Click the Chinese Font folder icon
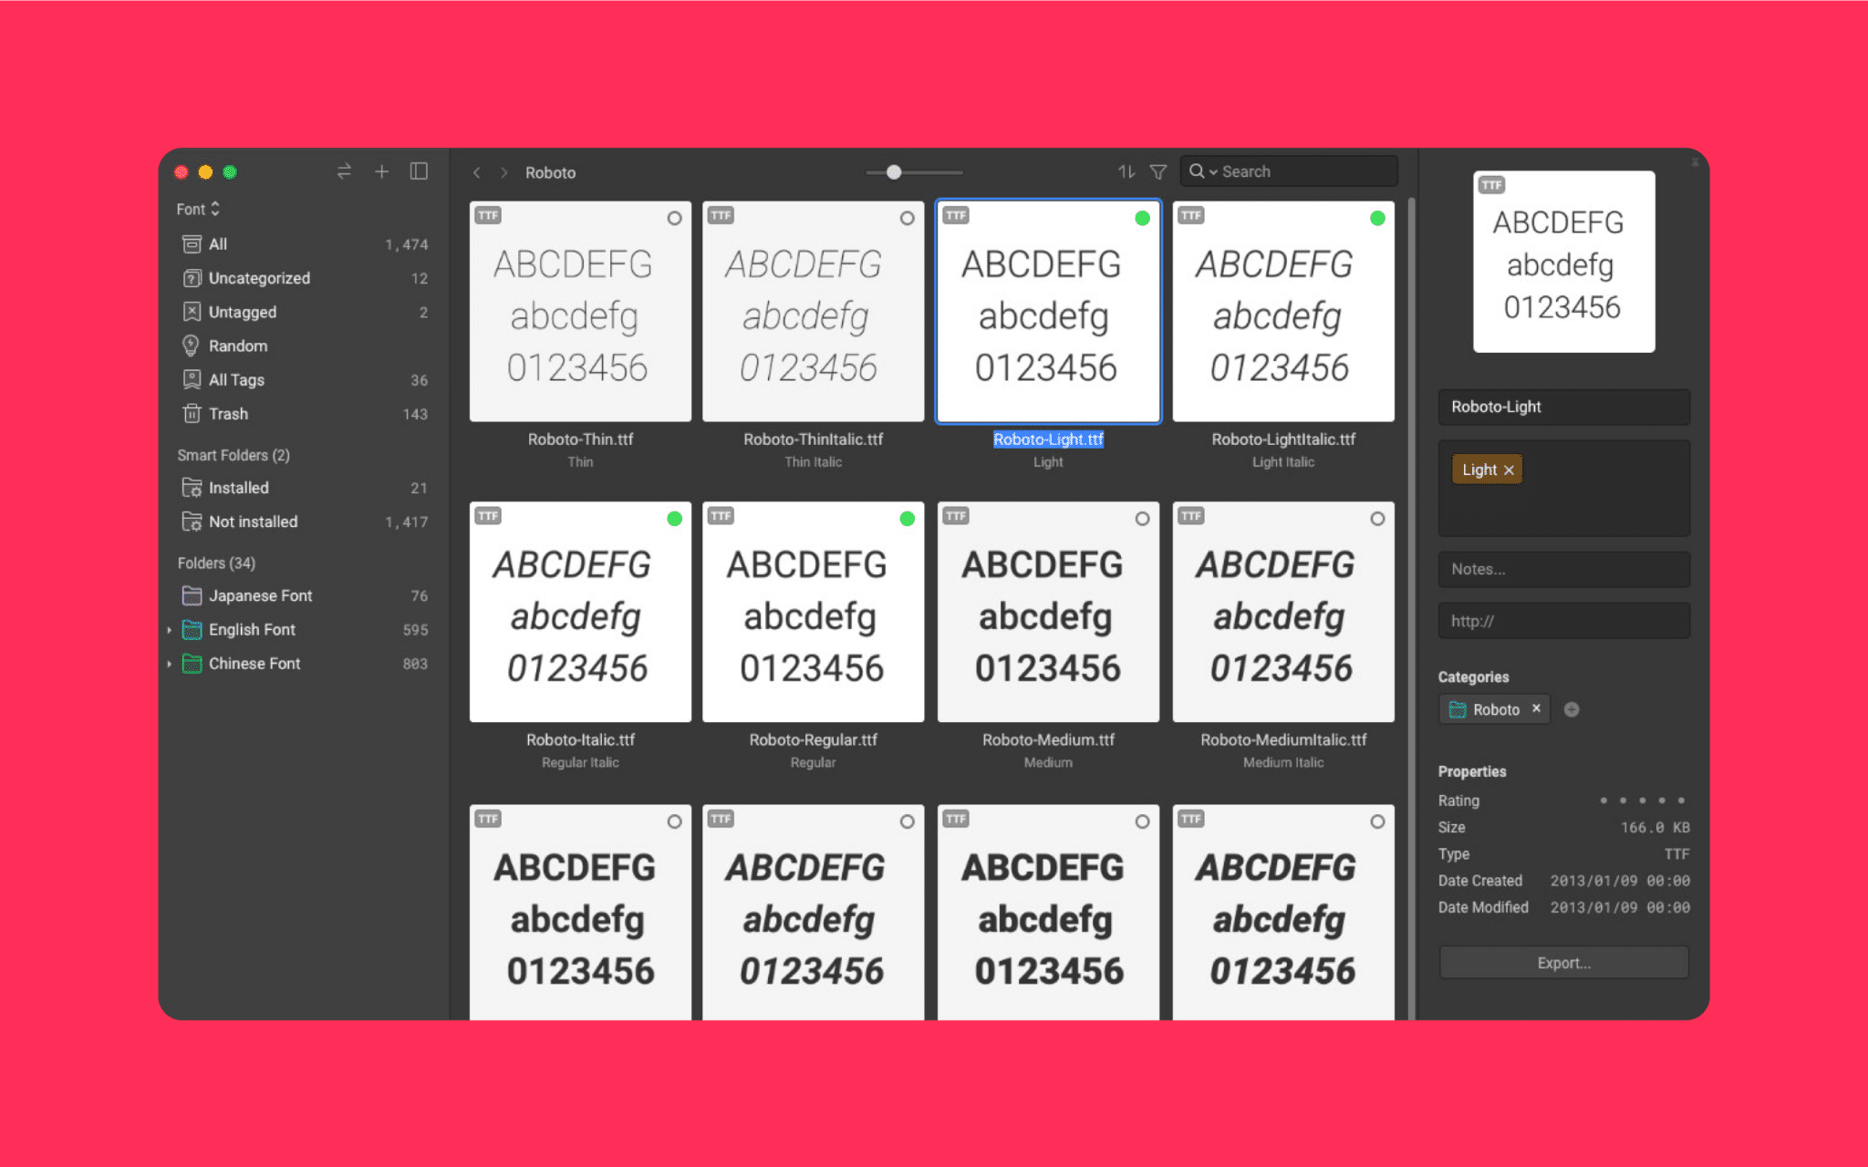This screenshot has width=1868, height=1167. [x=192, y=664]
